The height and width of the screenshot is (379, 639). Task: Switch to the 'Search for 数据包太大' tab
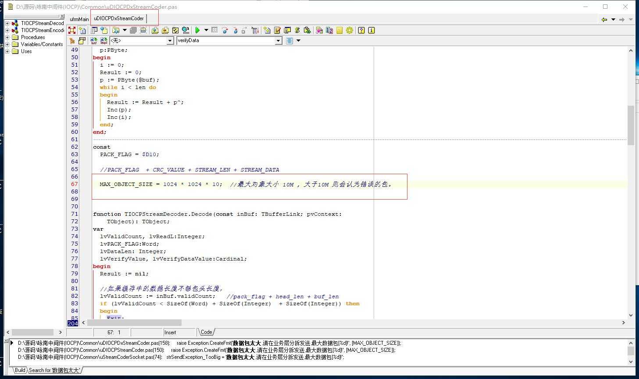coord(54,370)
